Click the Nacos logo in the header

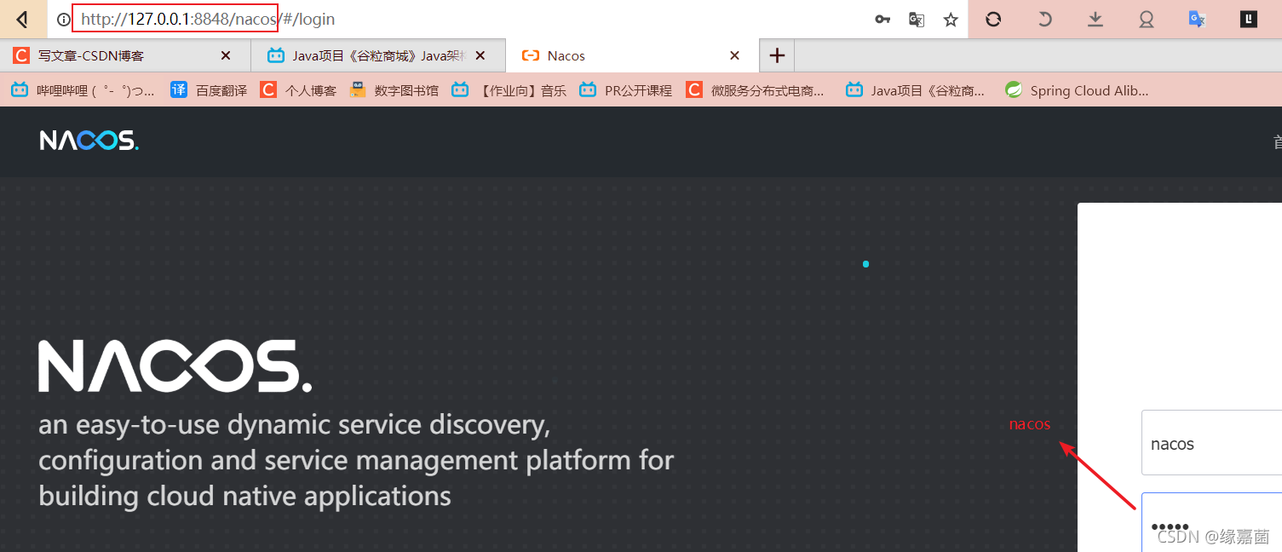89,141
